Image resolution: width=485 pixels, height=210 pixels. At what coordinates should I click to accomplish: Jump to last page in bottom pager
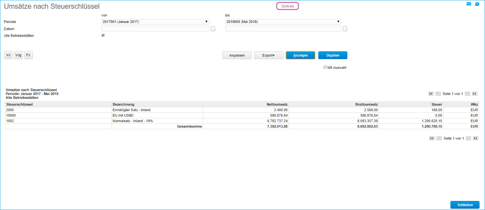coord(475,138)
